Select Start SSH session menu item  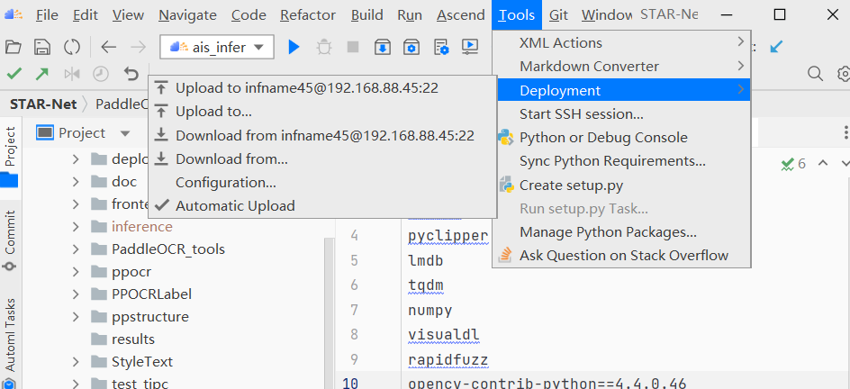tap(581, 113)
